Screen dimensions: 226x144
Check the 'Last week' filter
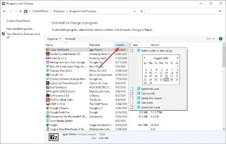[131, 103]
